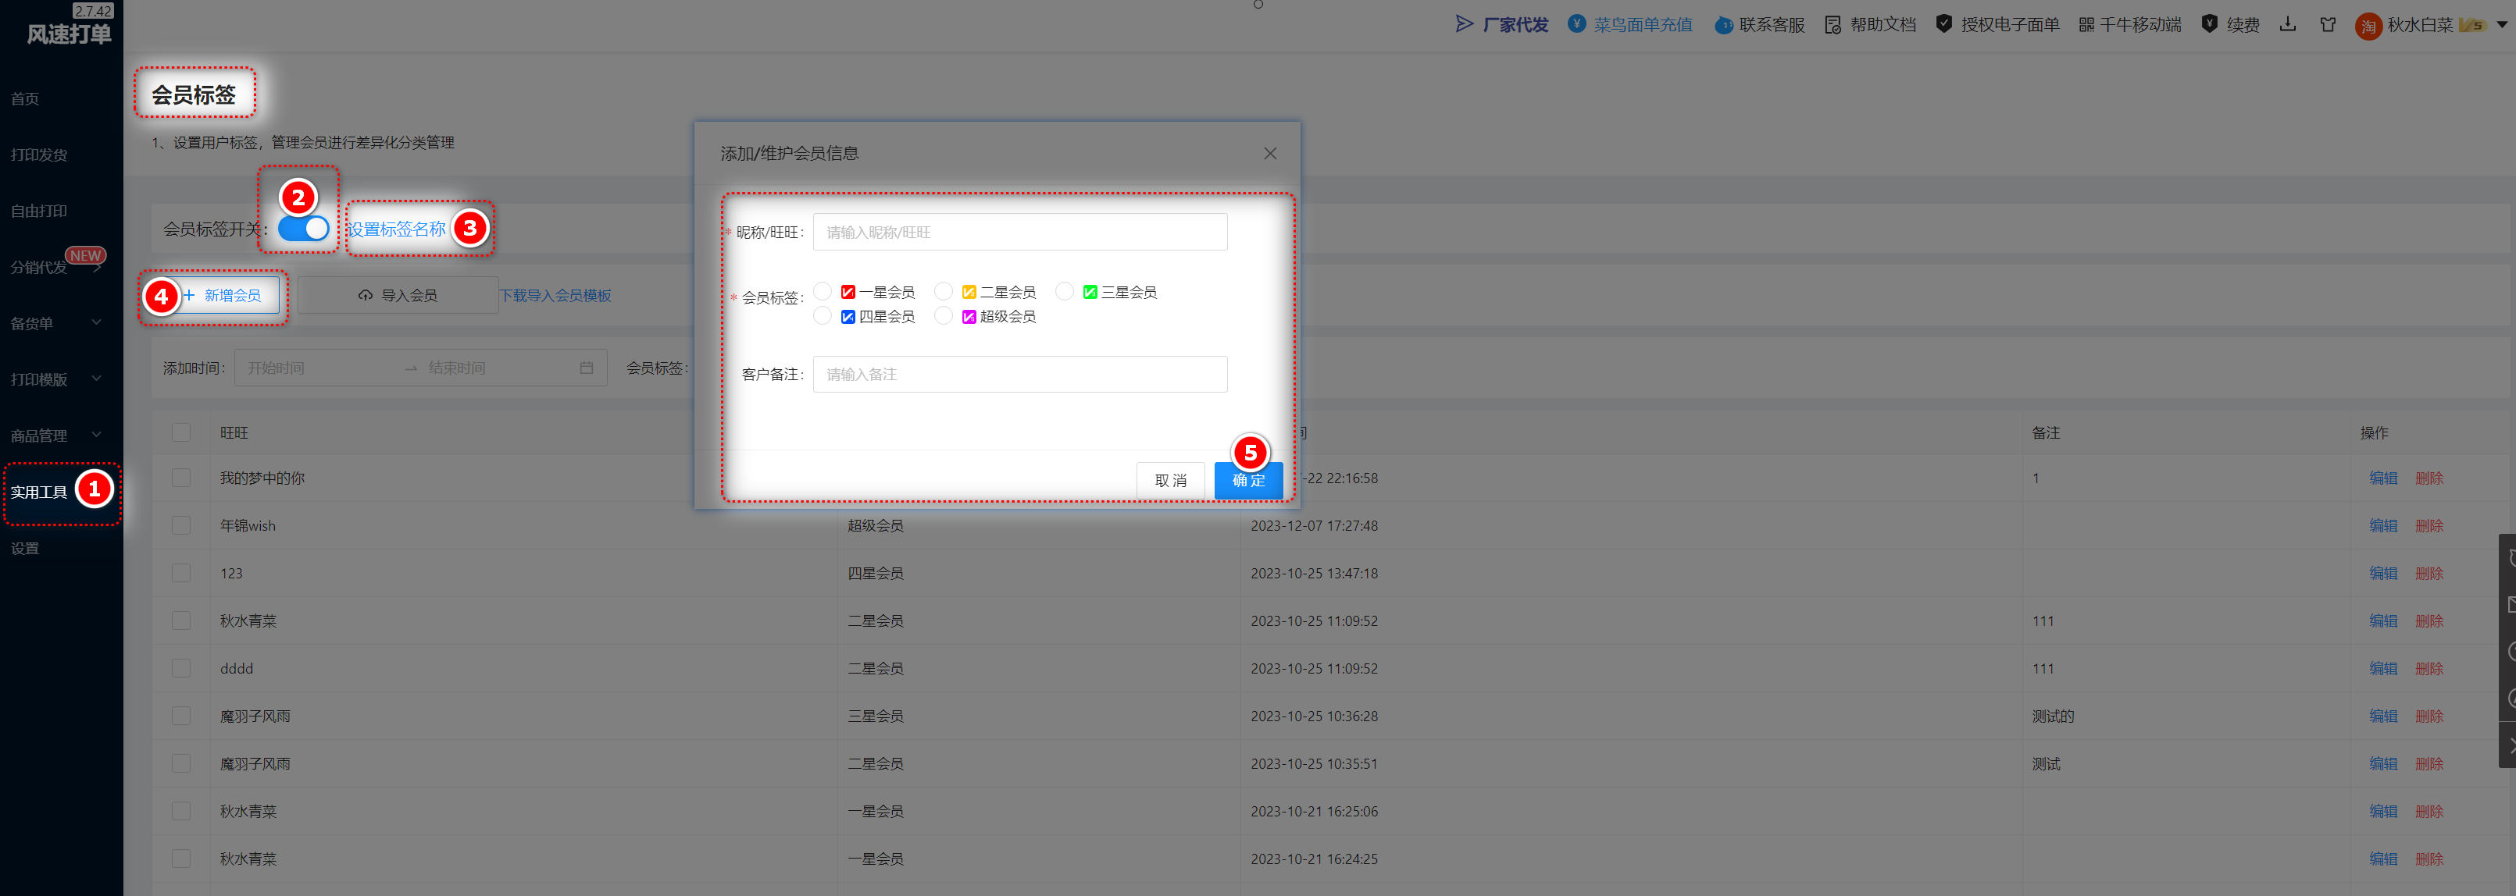Click the 设置标签名称 link
Image resolution: width=2516 pixels, height=896 pixels.
pos(397,229)
